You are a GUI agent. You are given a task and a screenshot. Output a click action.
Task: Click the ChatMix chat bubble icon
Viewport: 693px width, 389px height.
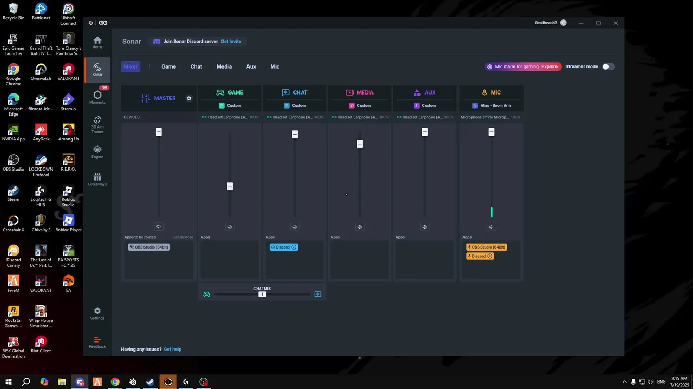click(x=318, y=294)
